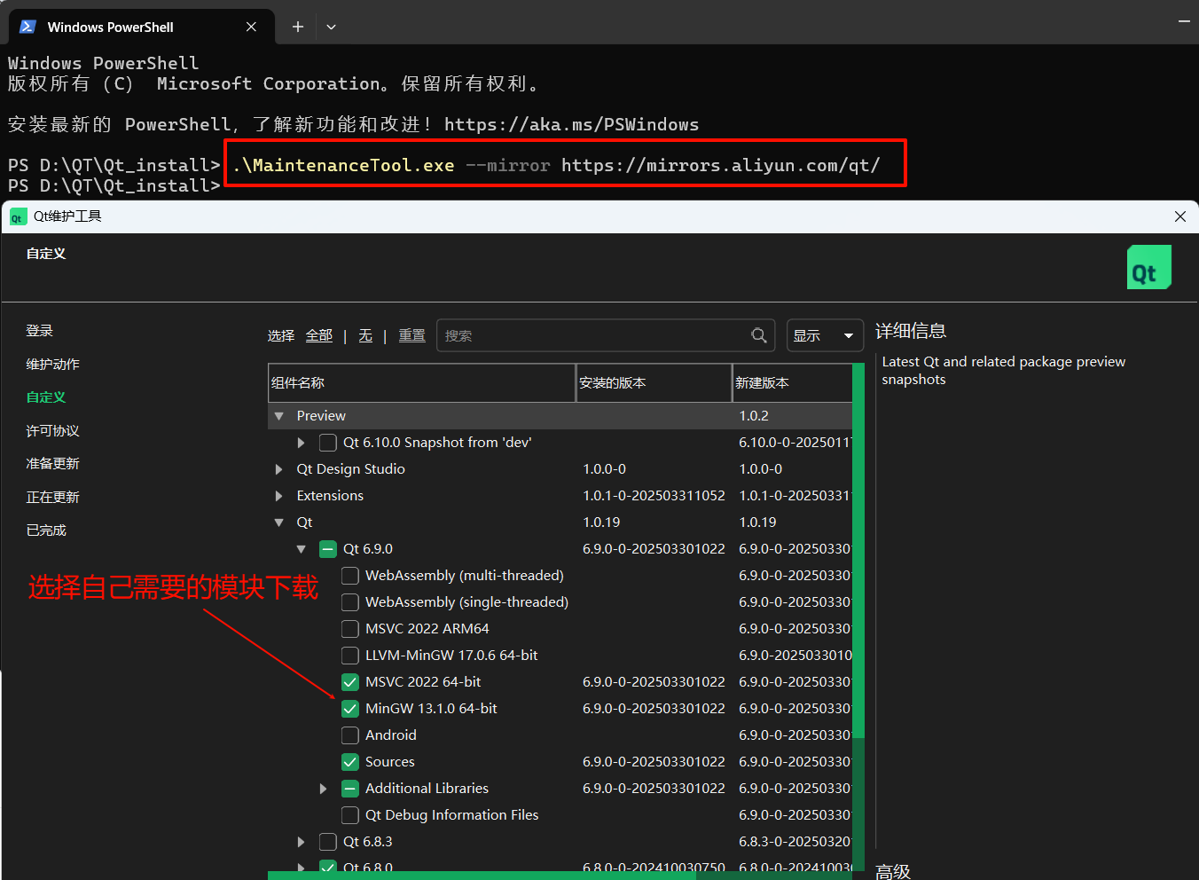Check the Android component
1199x880 pixels.
click(350, 735)
